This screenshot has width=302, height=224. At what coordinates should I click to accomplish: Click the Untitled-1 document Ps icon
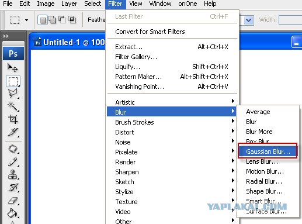pyautogui.click(x=37, y=42)
